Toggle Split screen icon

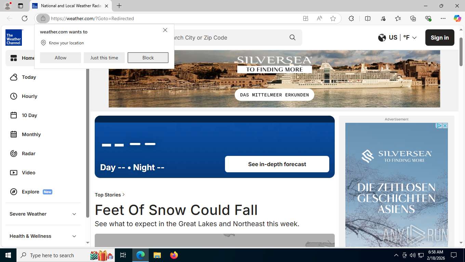368,18
